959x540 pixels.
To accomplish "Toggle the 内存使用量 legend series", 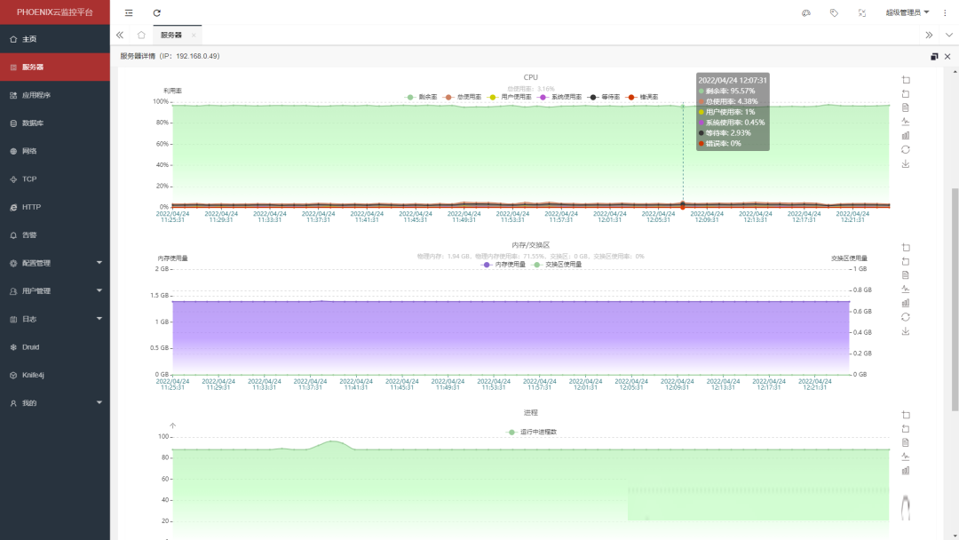I will [x=504, y=265].
